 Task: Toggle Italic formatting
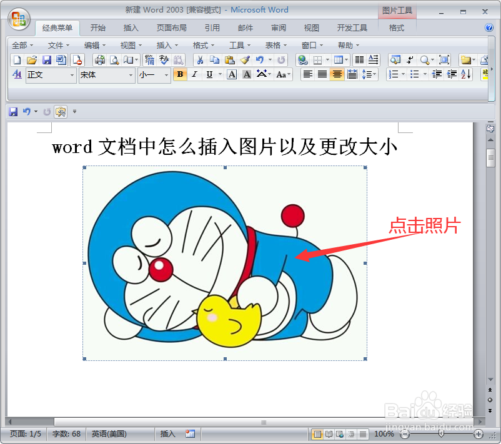tap(194, 74)
